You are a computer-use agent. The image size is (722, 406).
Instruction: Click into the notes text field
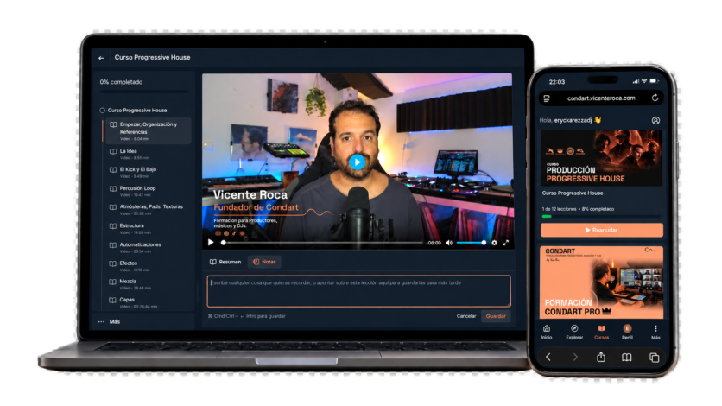click(358, 291)
